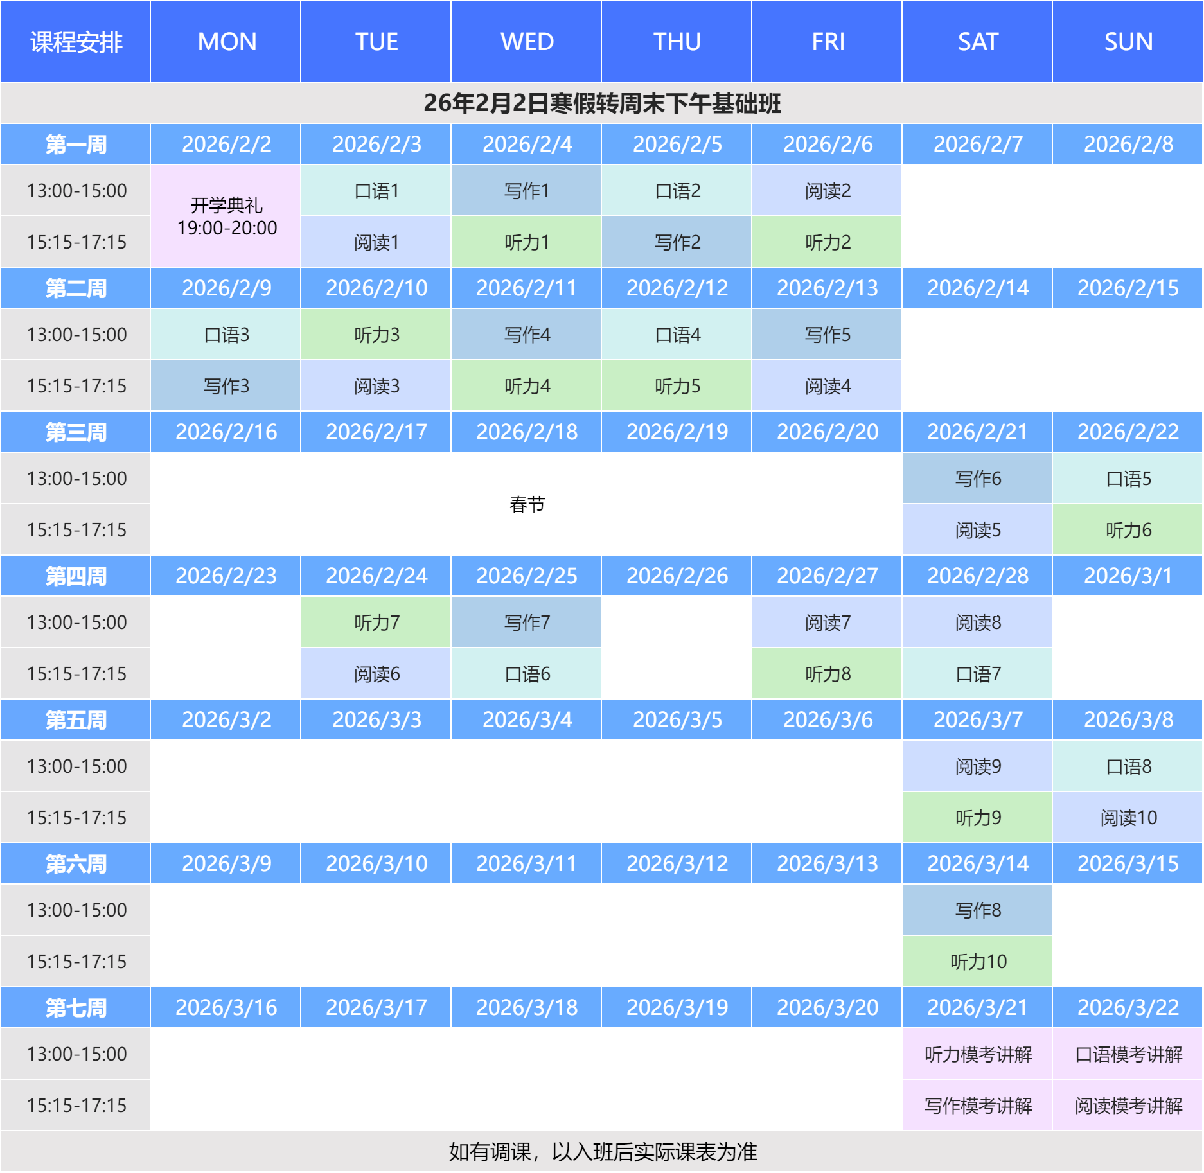Select the SAT column header
Image resolution: width=1204 pixels, height=1173 pixels.
[977, 42]
